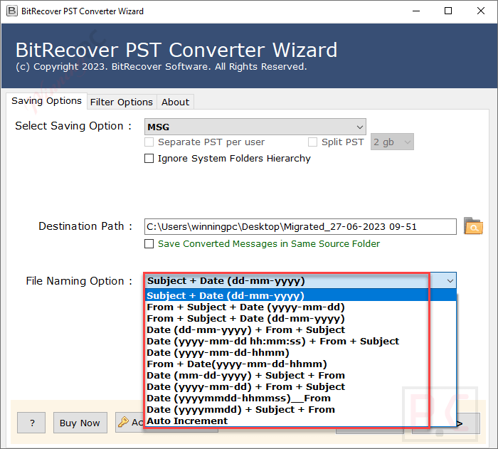Viewport: 498px width, 449px height.
Task: Choose Date (yyyy-mm-dd hh:mm:ss) + From + Subject
Action: [x=301, y=342]
